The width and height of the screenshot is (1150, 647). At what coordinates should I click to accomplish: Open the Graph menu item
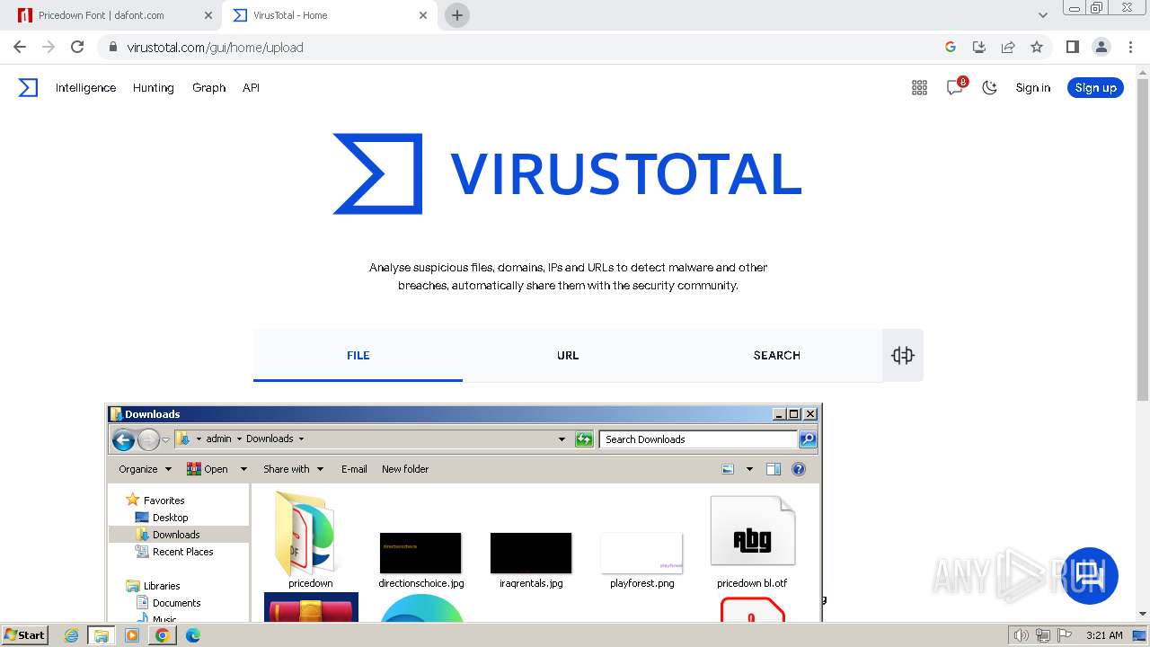(x=208, y=87)
